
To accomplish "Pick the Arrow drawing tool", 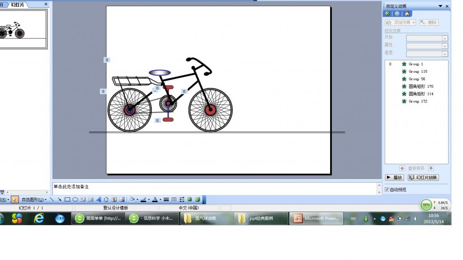I will click(x=59, y=199).
